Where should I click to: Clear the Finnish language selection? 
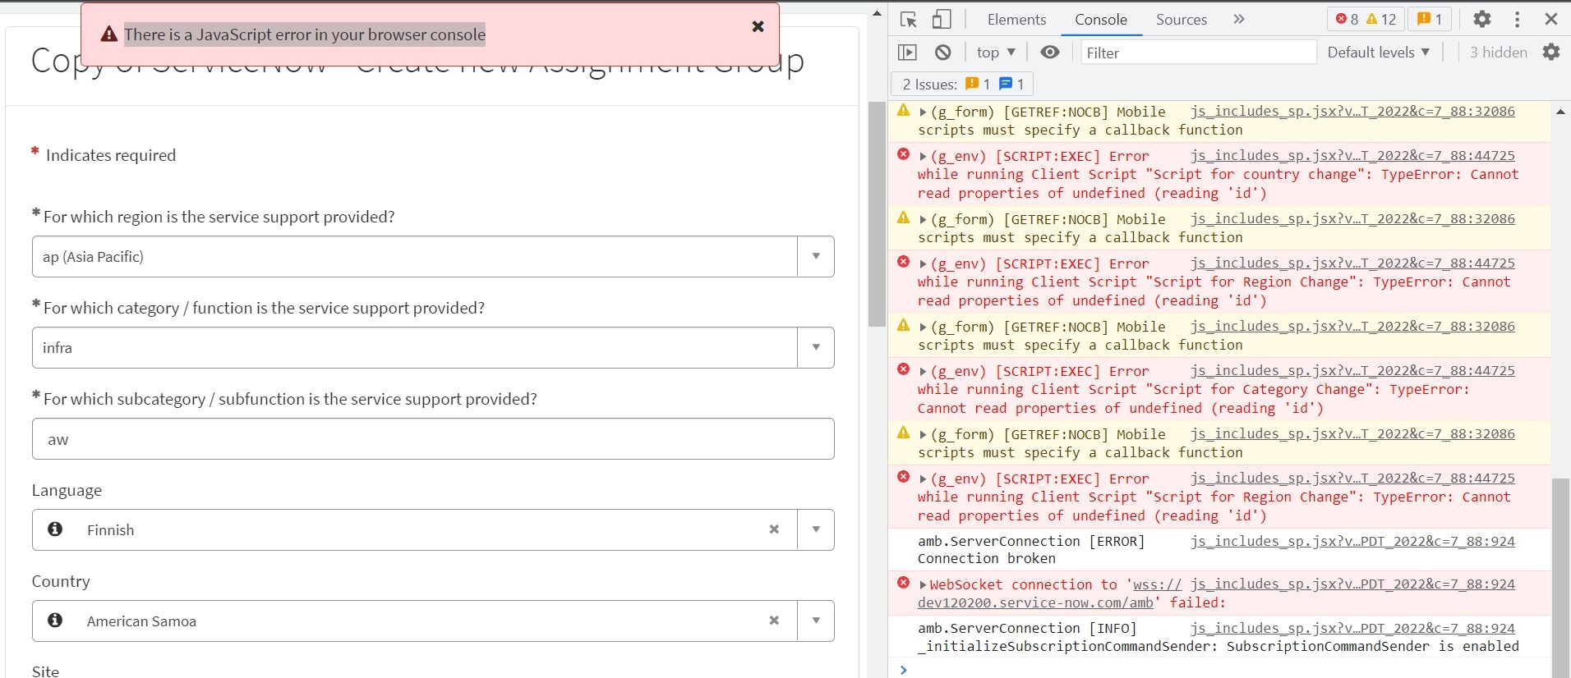click(773, 529)
